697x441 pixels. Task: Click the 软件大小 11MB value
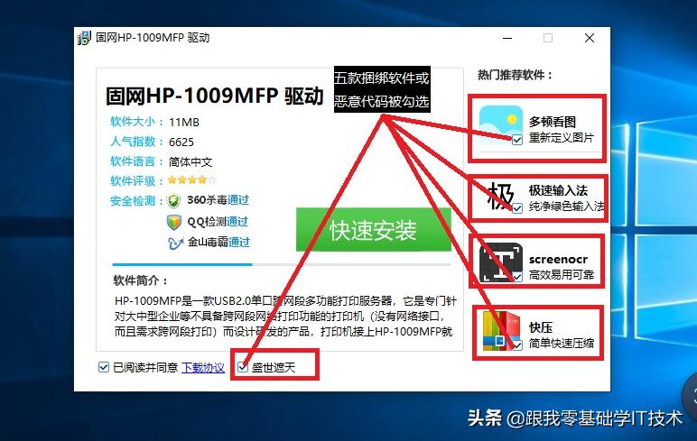coord(184,122)
